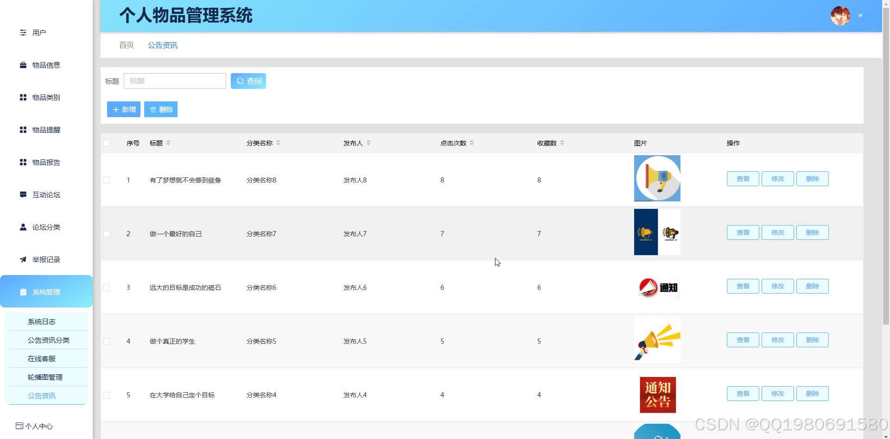Click the 物品报告 grid icon
This screenshot has width=890, height=439.
[x=23, y=162]
